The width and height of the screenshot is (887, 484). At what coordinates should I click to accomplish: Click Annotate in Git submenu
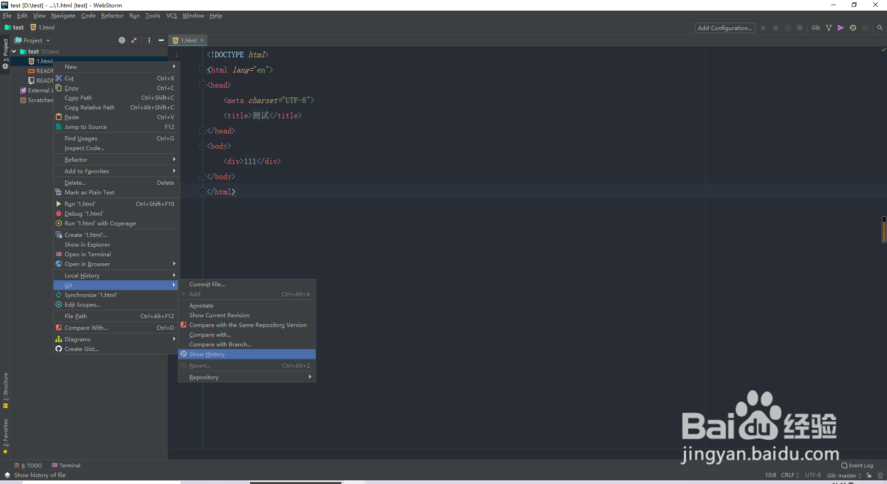[x=247, y=306]
